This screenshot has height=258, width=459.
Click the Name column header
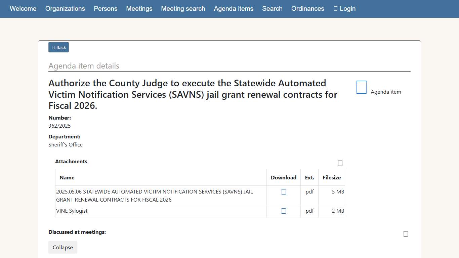coord(67,177)
